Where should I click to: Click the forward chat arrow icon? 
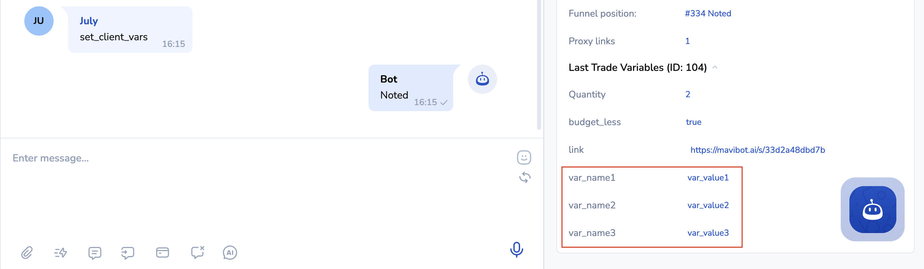(128, 253)
